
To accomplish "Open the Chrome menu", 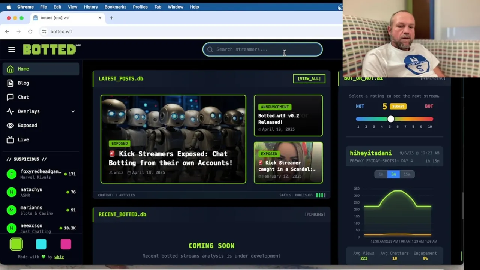I will coord(25,7).
